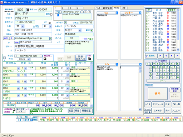Viewport: 183px width, 137px height.
Task: Open the 送迎 dropdown showing お送り
Action: point(80,30)
